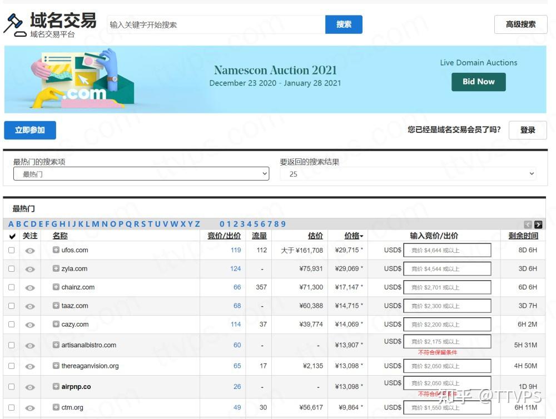Toggle watch eye icon for cazy.com
This screenshot has height=419, width=556.
[x=30, y=325]
